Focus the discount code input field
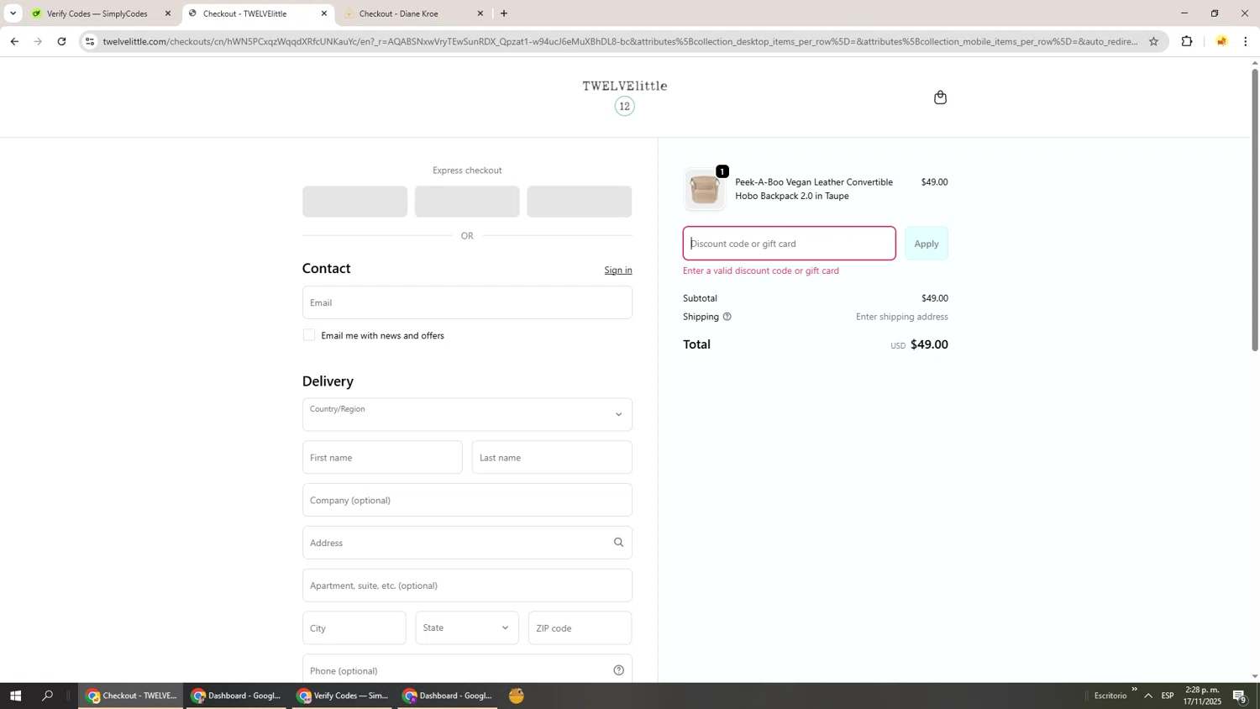Screen dimensions: 1260x709 coord(790,244)
